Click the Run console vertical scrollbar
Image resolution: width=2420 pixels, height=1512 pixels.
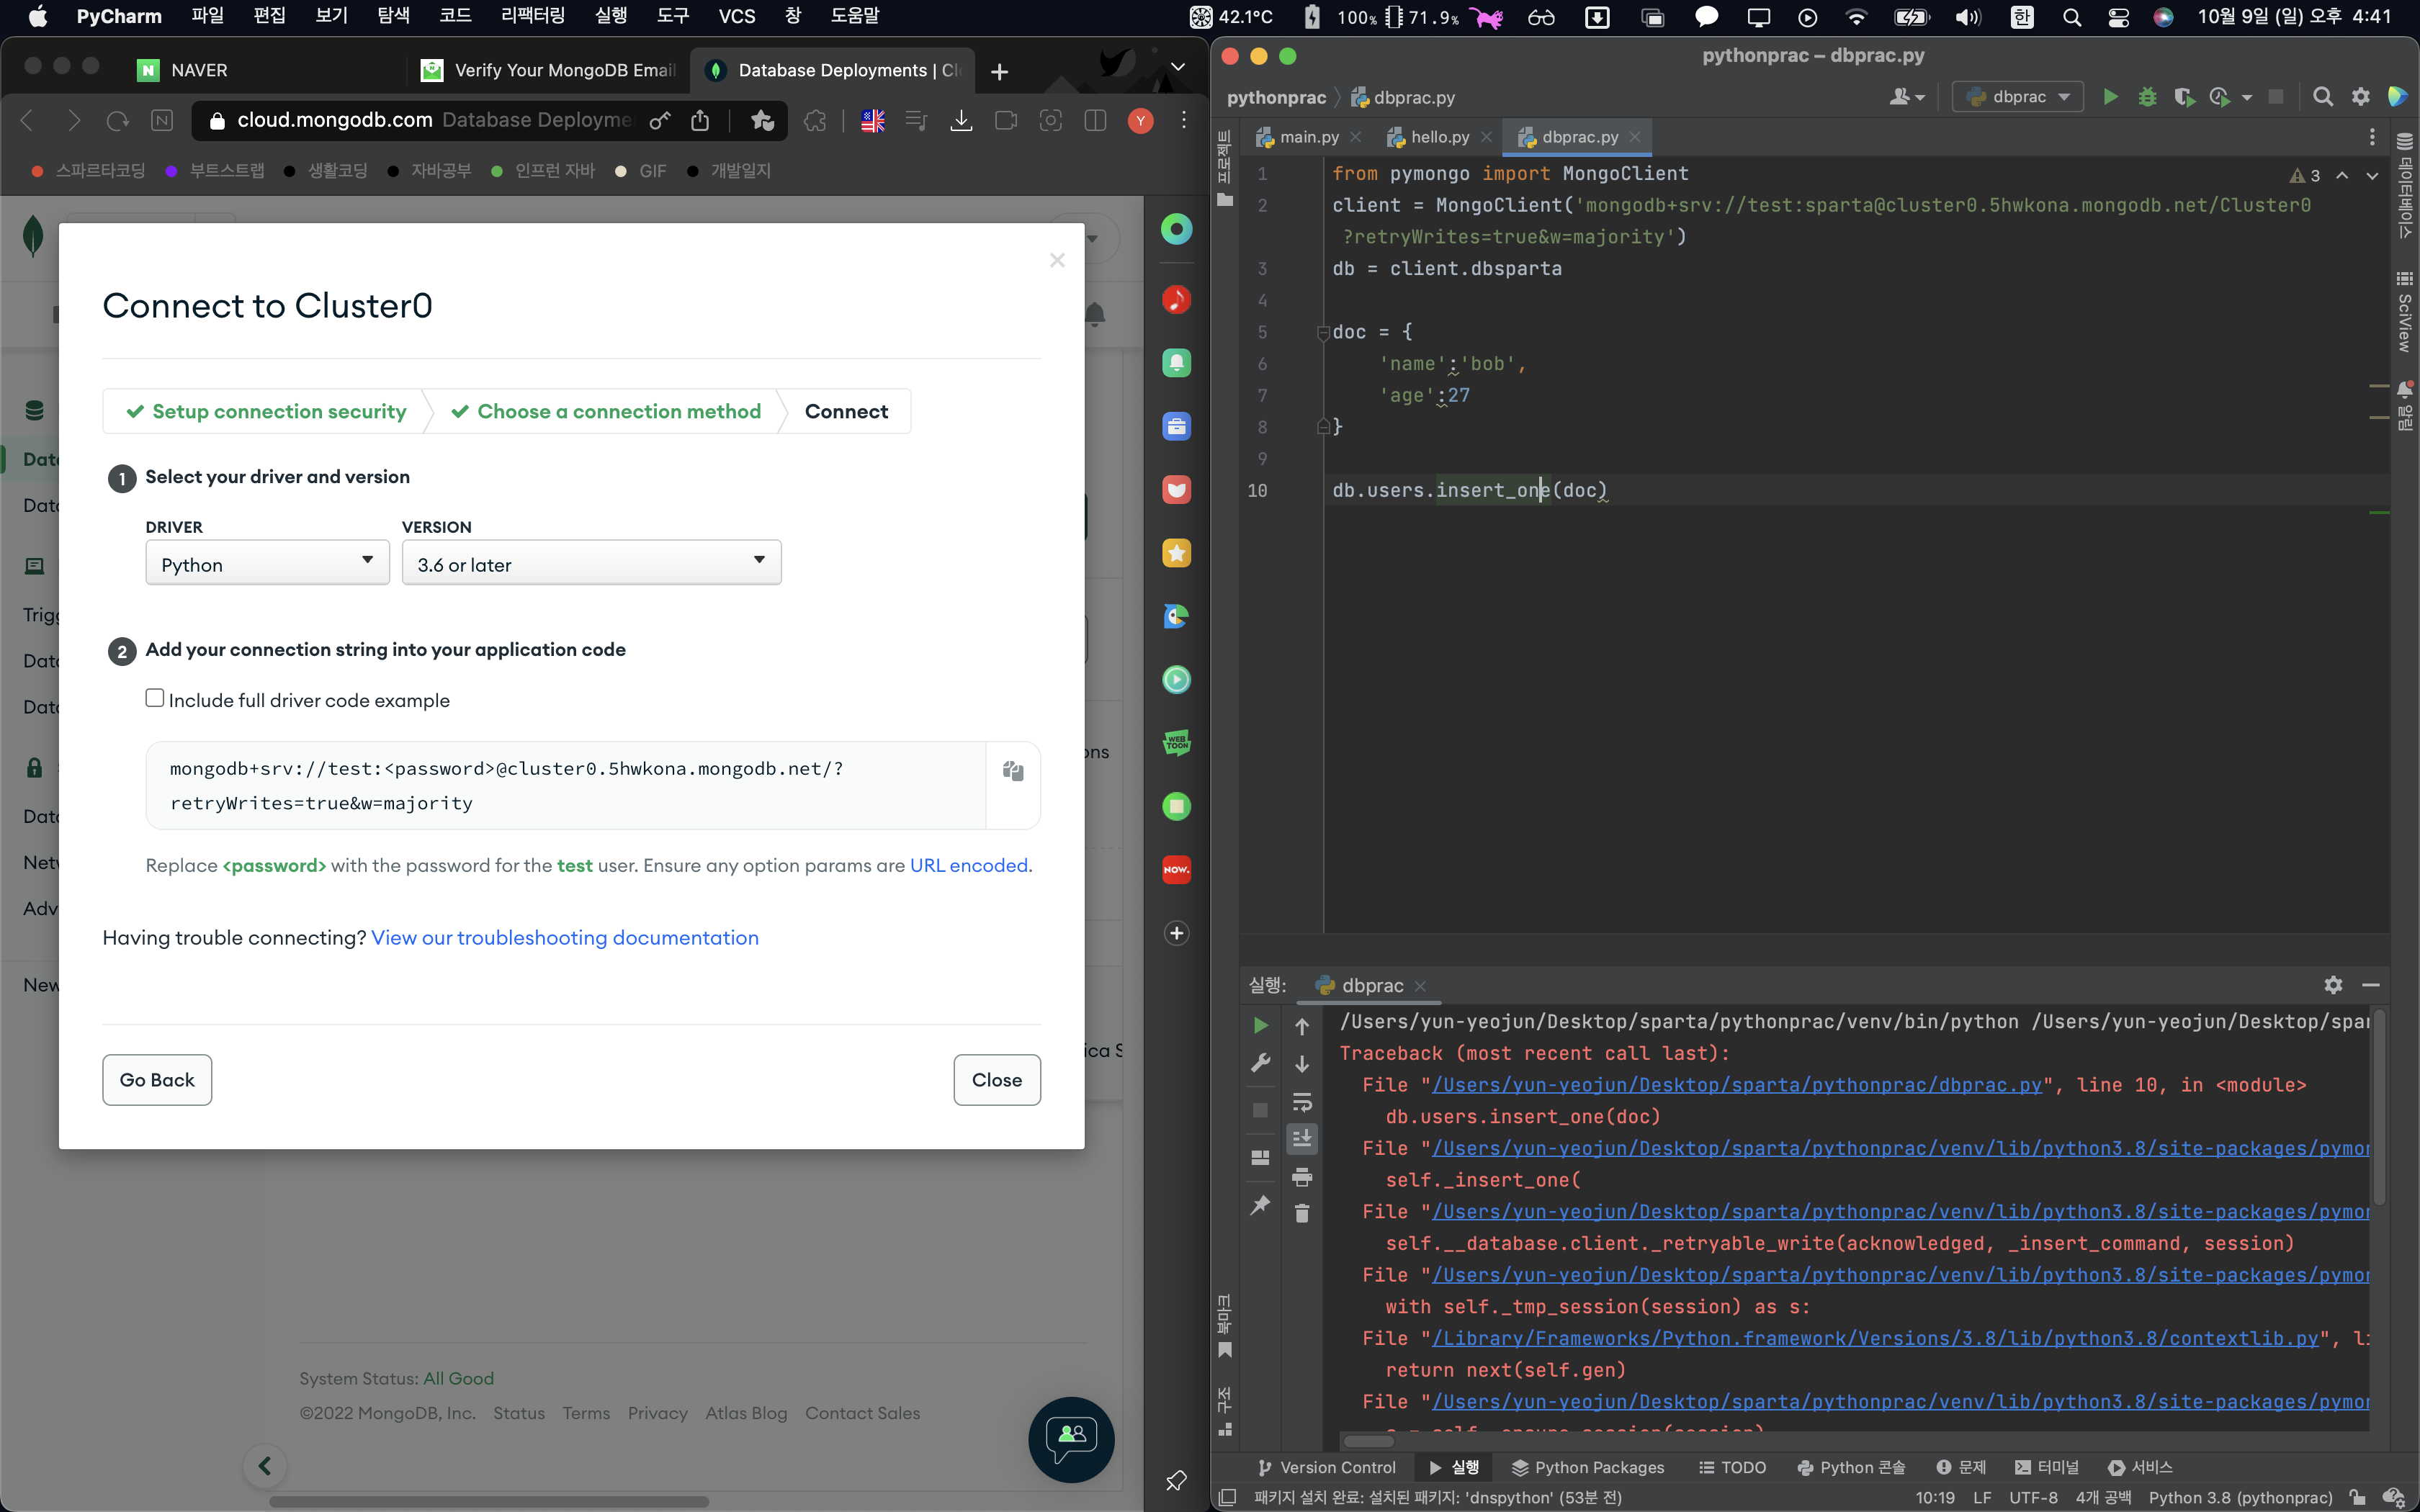(2379, 1108)
